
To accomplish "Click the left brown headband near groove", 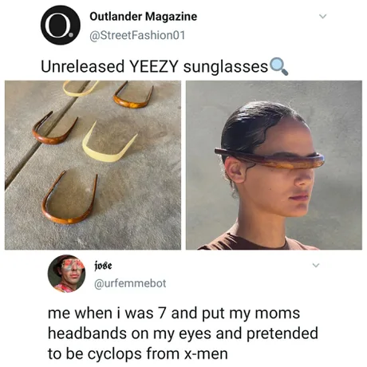I will 54,128.
